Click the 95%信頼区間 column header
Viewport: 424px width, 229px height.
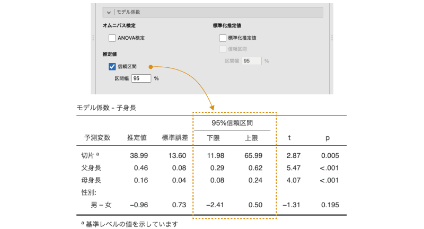coord(232,123)
